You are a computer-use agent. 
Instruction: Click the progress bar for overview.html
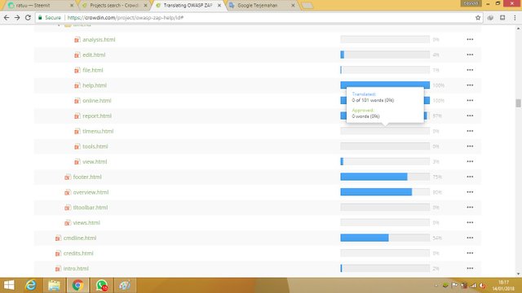(x=385, y=192)
